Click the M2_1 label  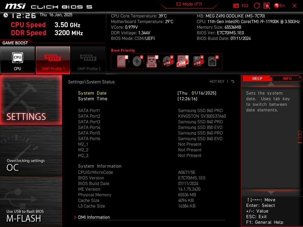83,144
